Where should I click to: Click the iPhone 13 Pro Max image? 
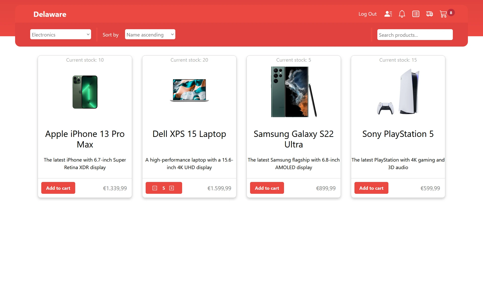click(x=85, y=92)
